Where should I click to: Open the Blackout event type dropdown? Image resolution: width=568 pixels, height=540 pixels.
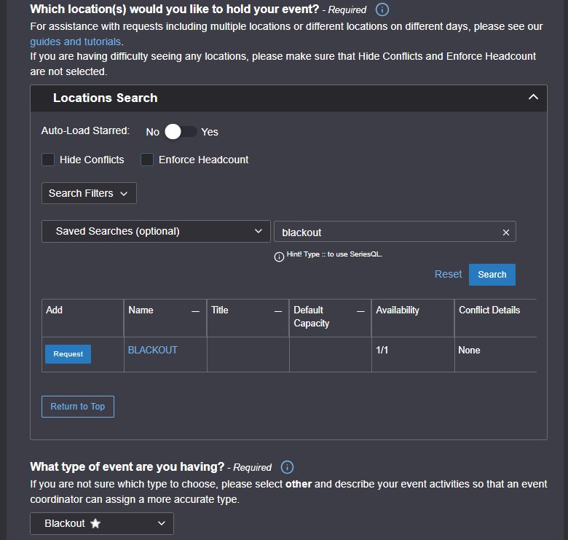tap(102, 523)
